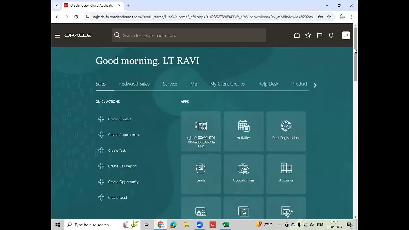This screenshot has height=230, width=409.
Task: Open the c_bb9c00e92d174 app tile
Action: pyautogui.click(x=201, y=131)
